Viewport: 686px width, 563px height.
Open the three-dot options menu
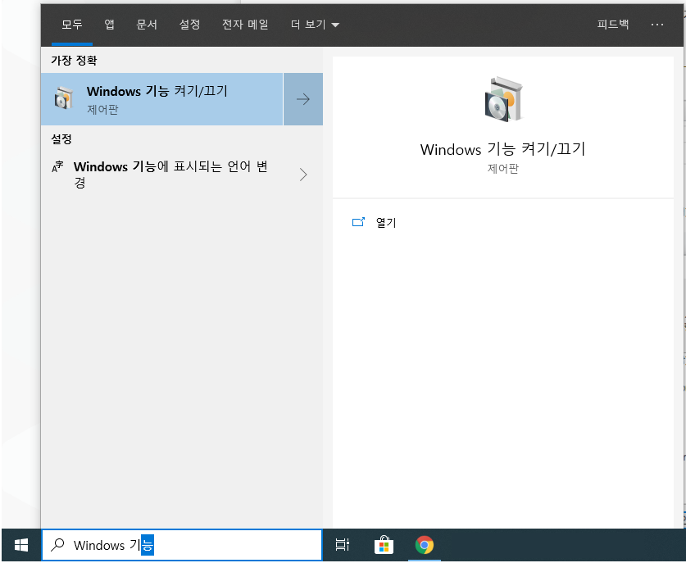click(657, 25)
